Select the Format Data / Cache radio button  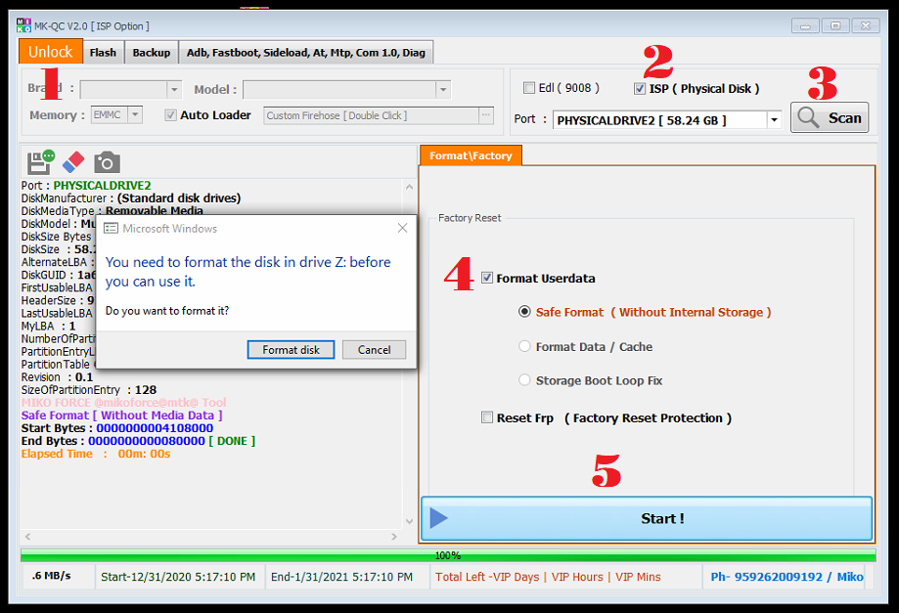click(524, 346)
